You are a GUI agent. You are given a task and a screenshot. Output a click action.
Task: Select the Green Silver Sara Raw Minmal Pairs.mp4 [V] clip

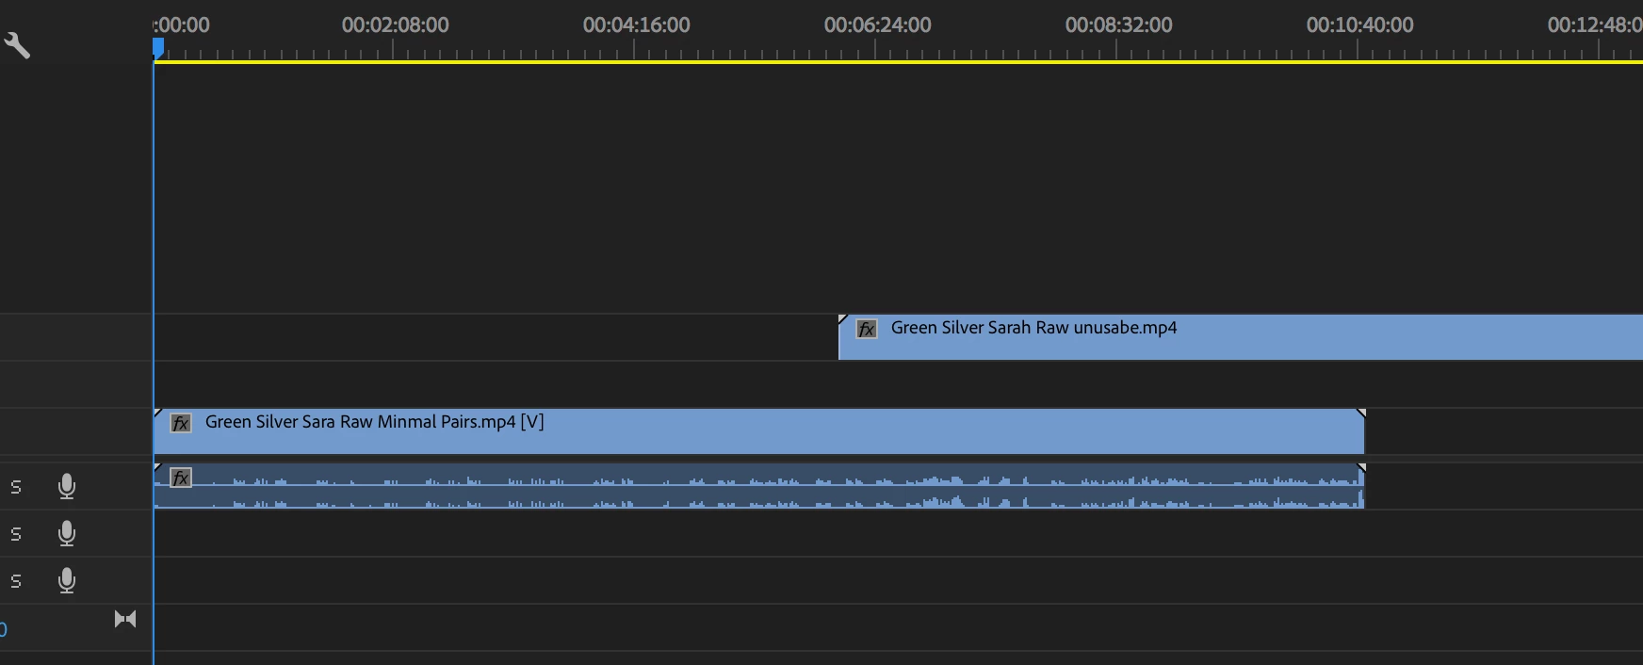click(x=759, y=431)
